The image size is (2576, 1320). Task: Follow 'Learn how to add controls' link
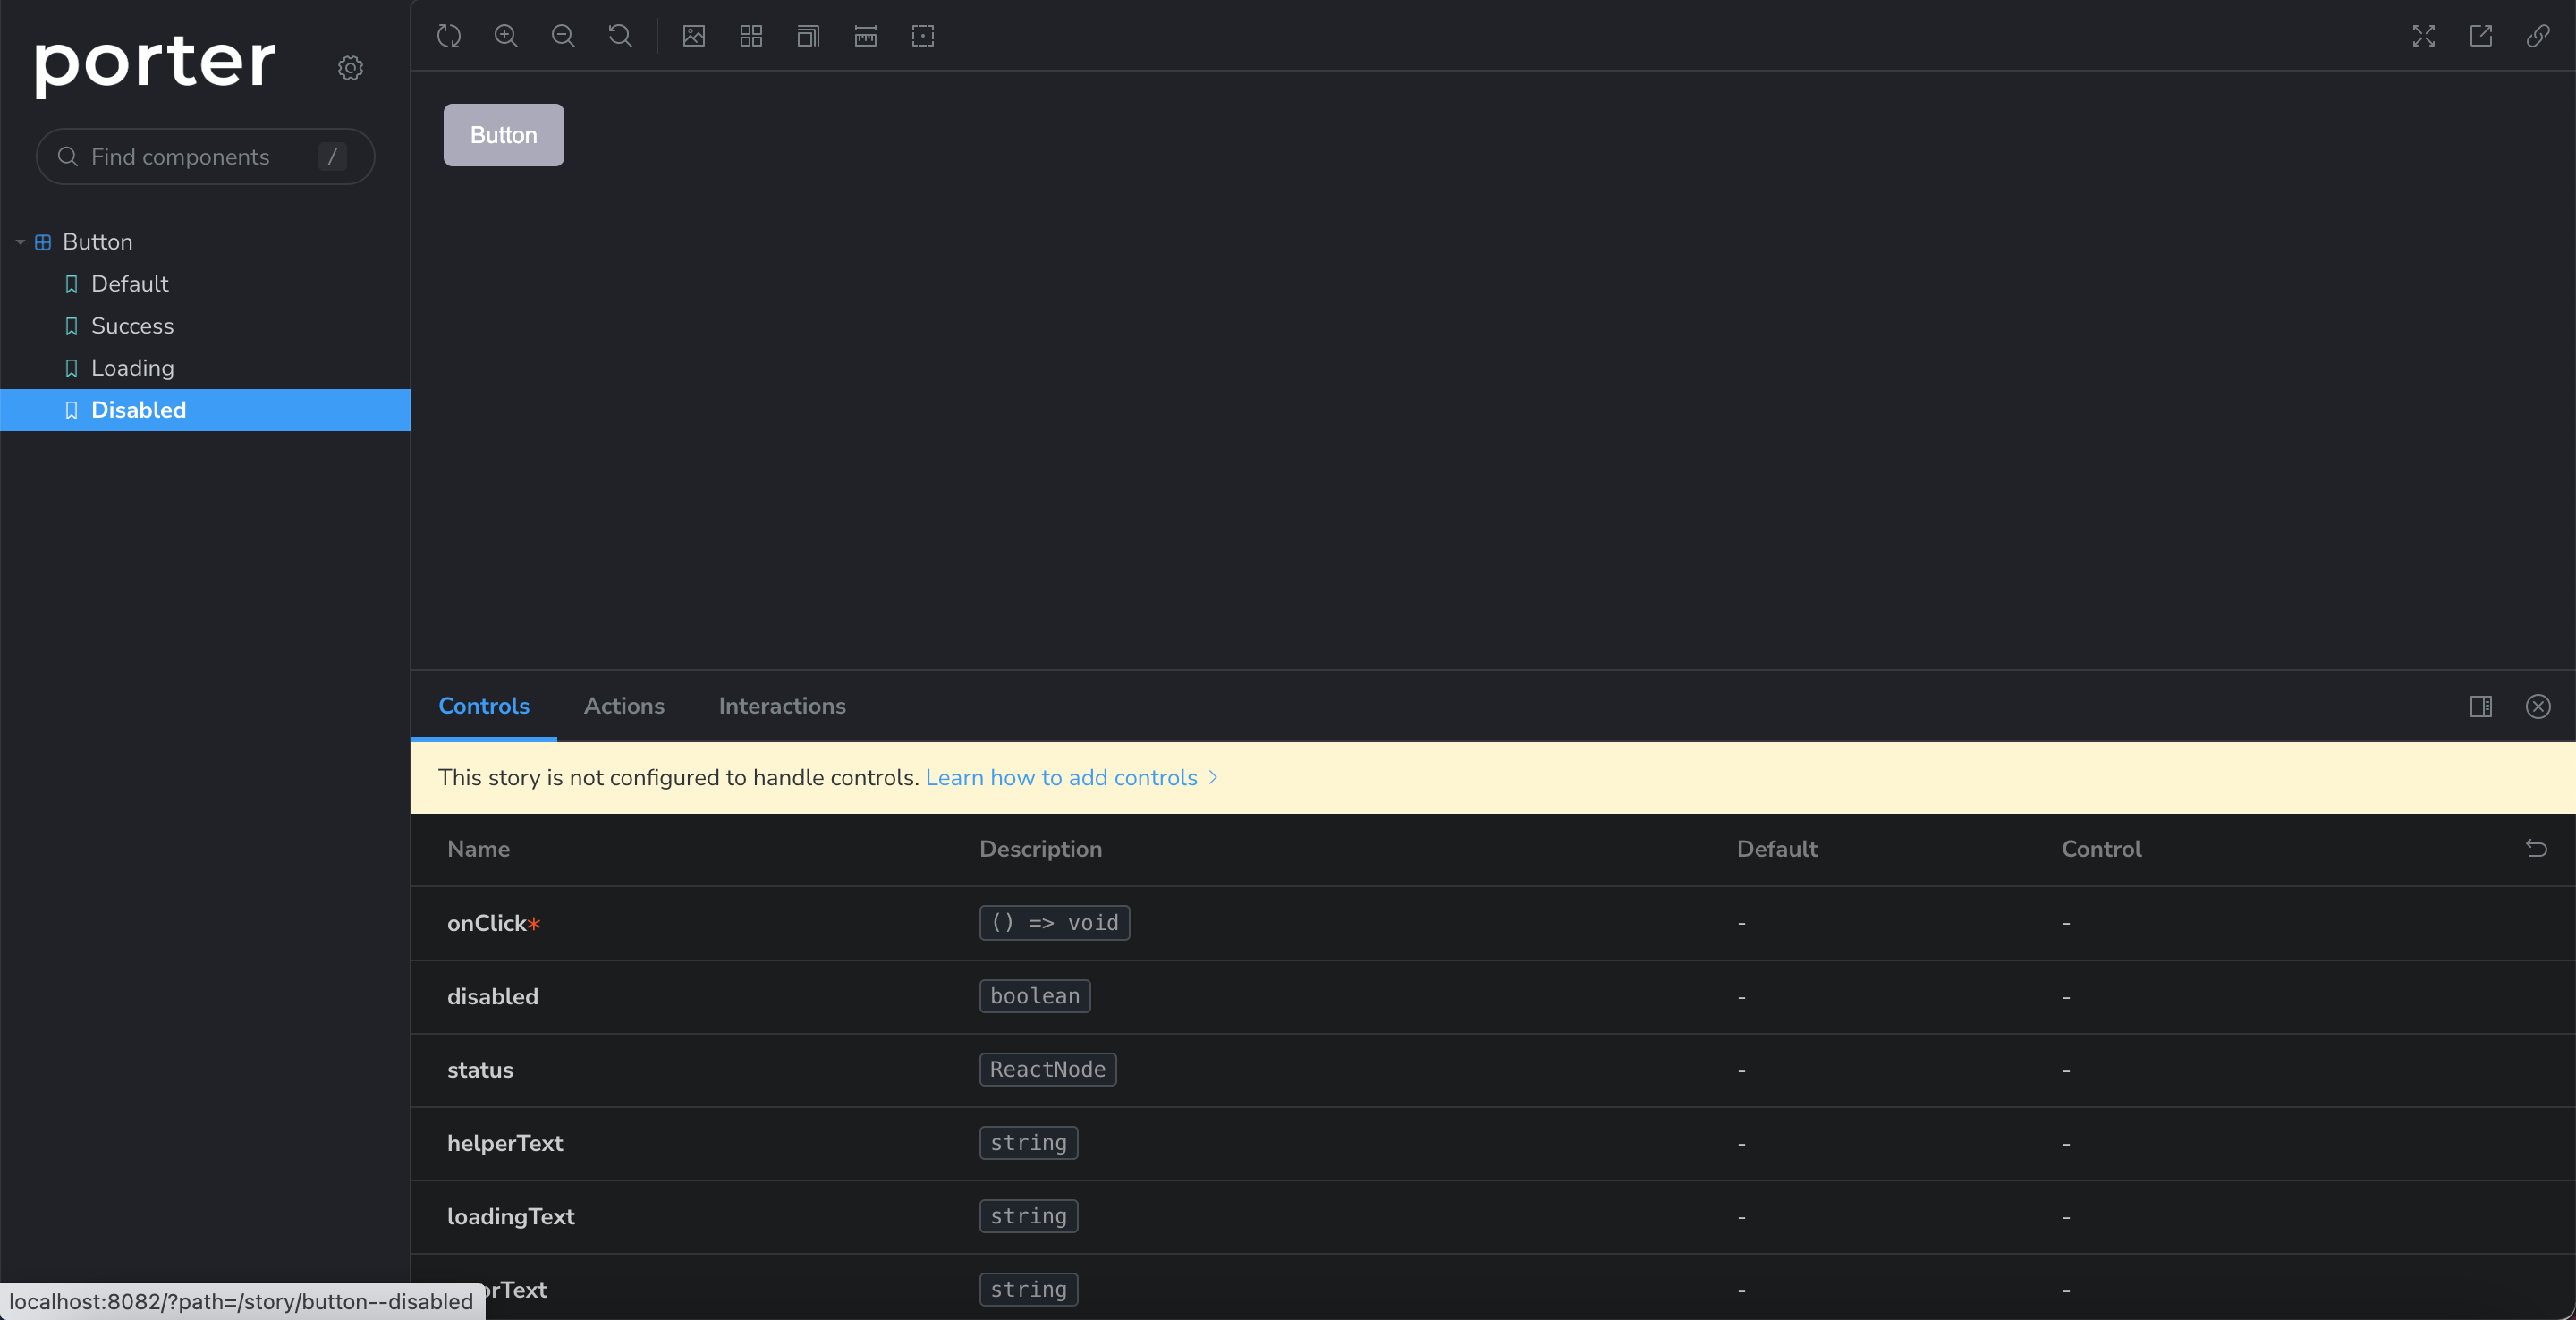point(1061,777)
